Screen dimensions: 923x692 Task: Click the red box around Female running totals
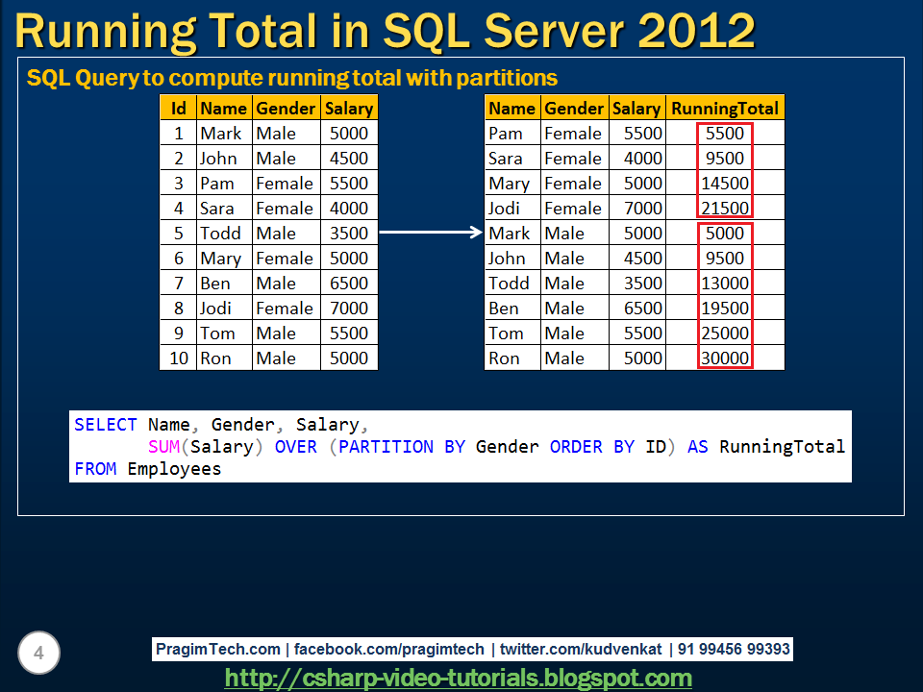click(x=724, y=170)
